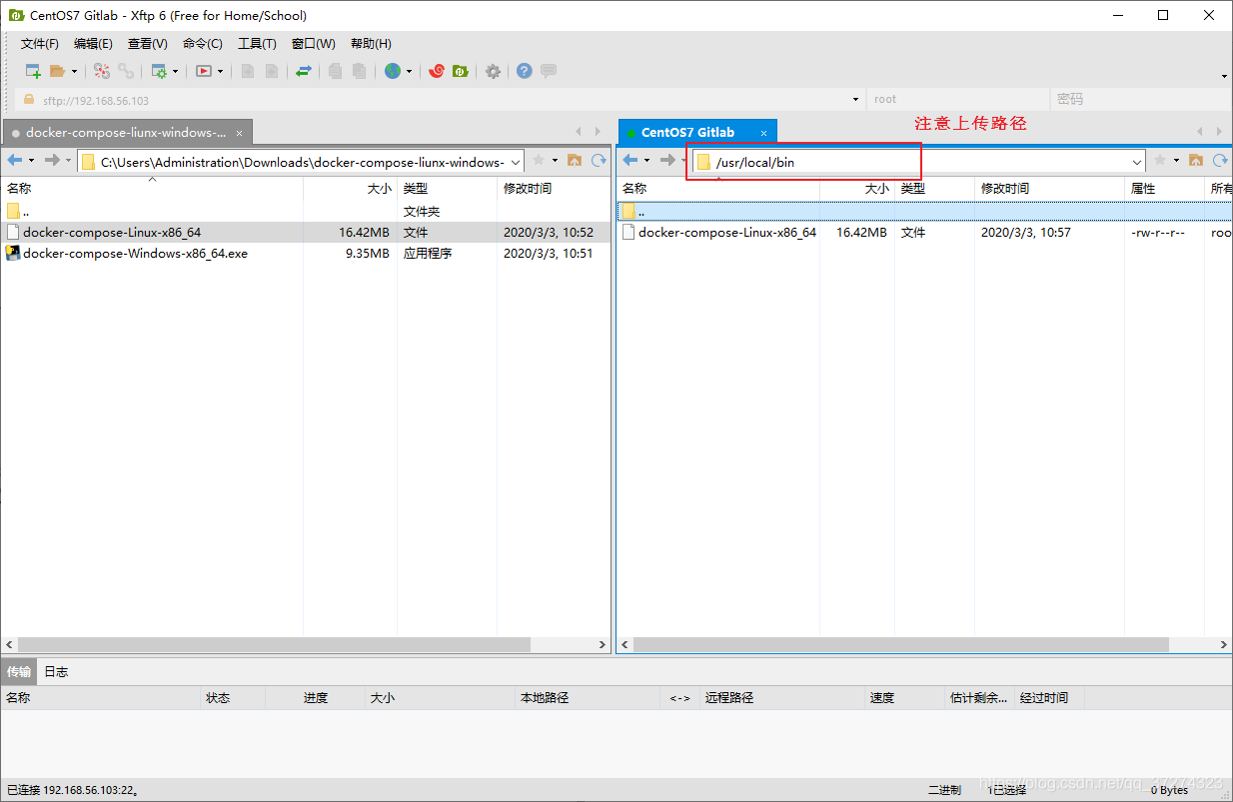This screenshot has width=1233, height=802.
Task: Click the red Xshell swirl icon
Action: click(x=437, y=71)
